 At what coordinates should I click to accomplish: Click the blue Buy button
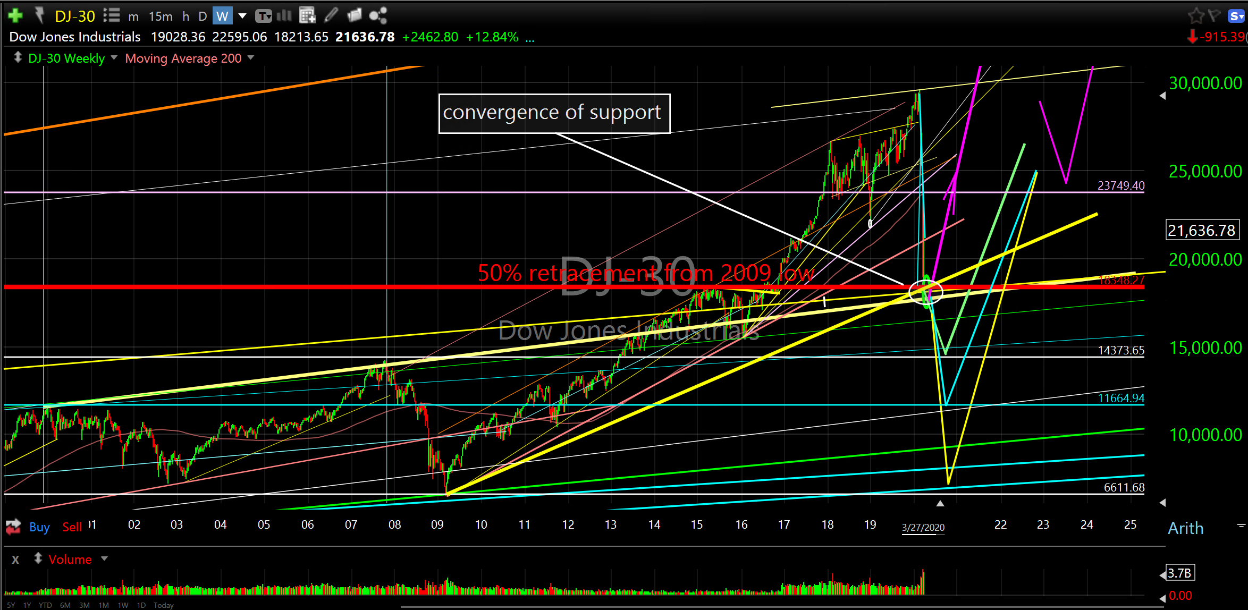[39, 527]
